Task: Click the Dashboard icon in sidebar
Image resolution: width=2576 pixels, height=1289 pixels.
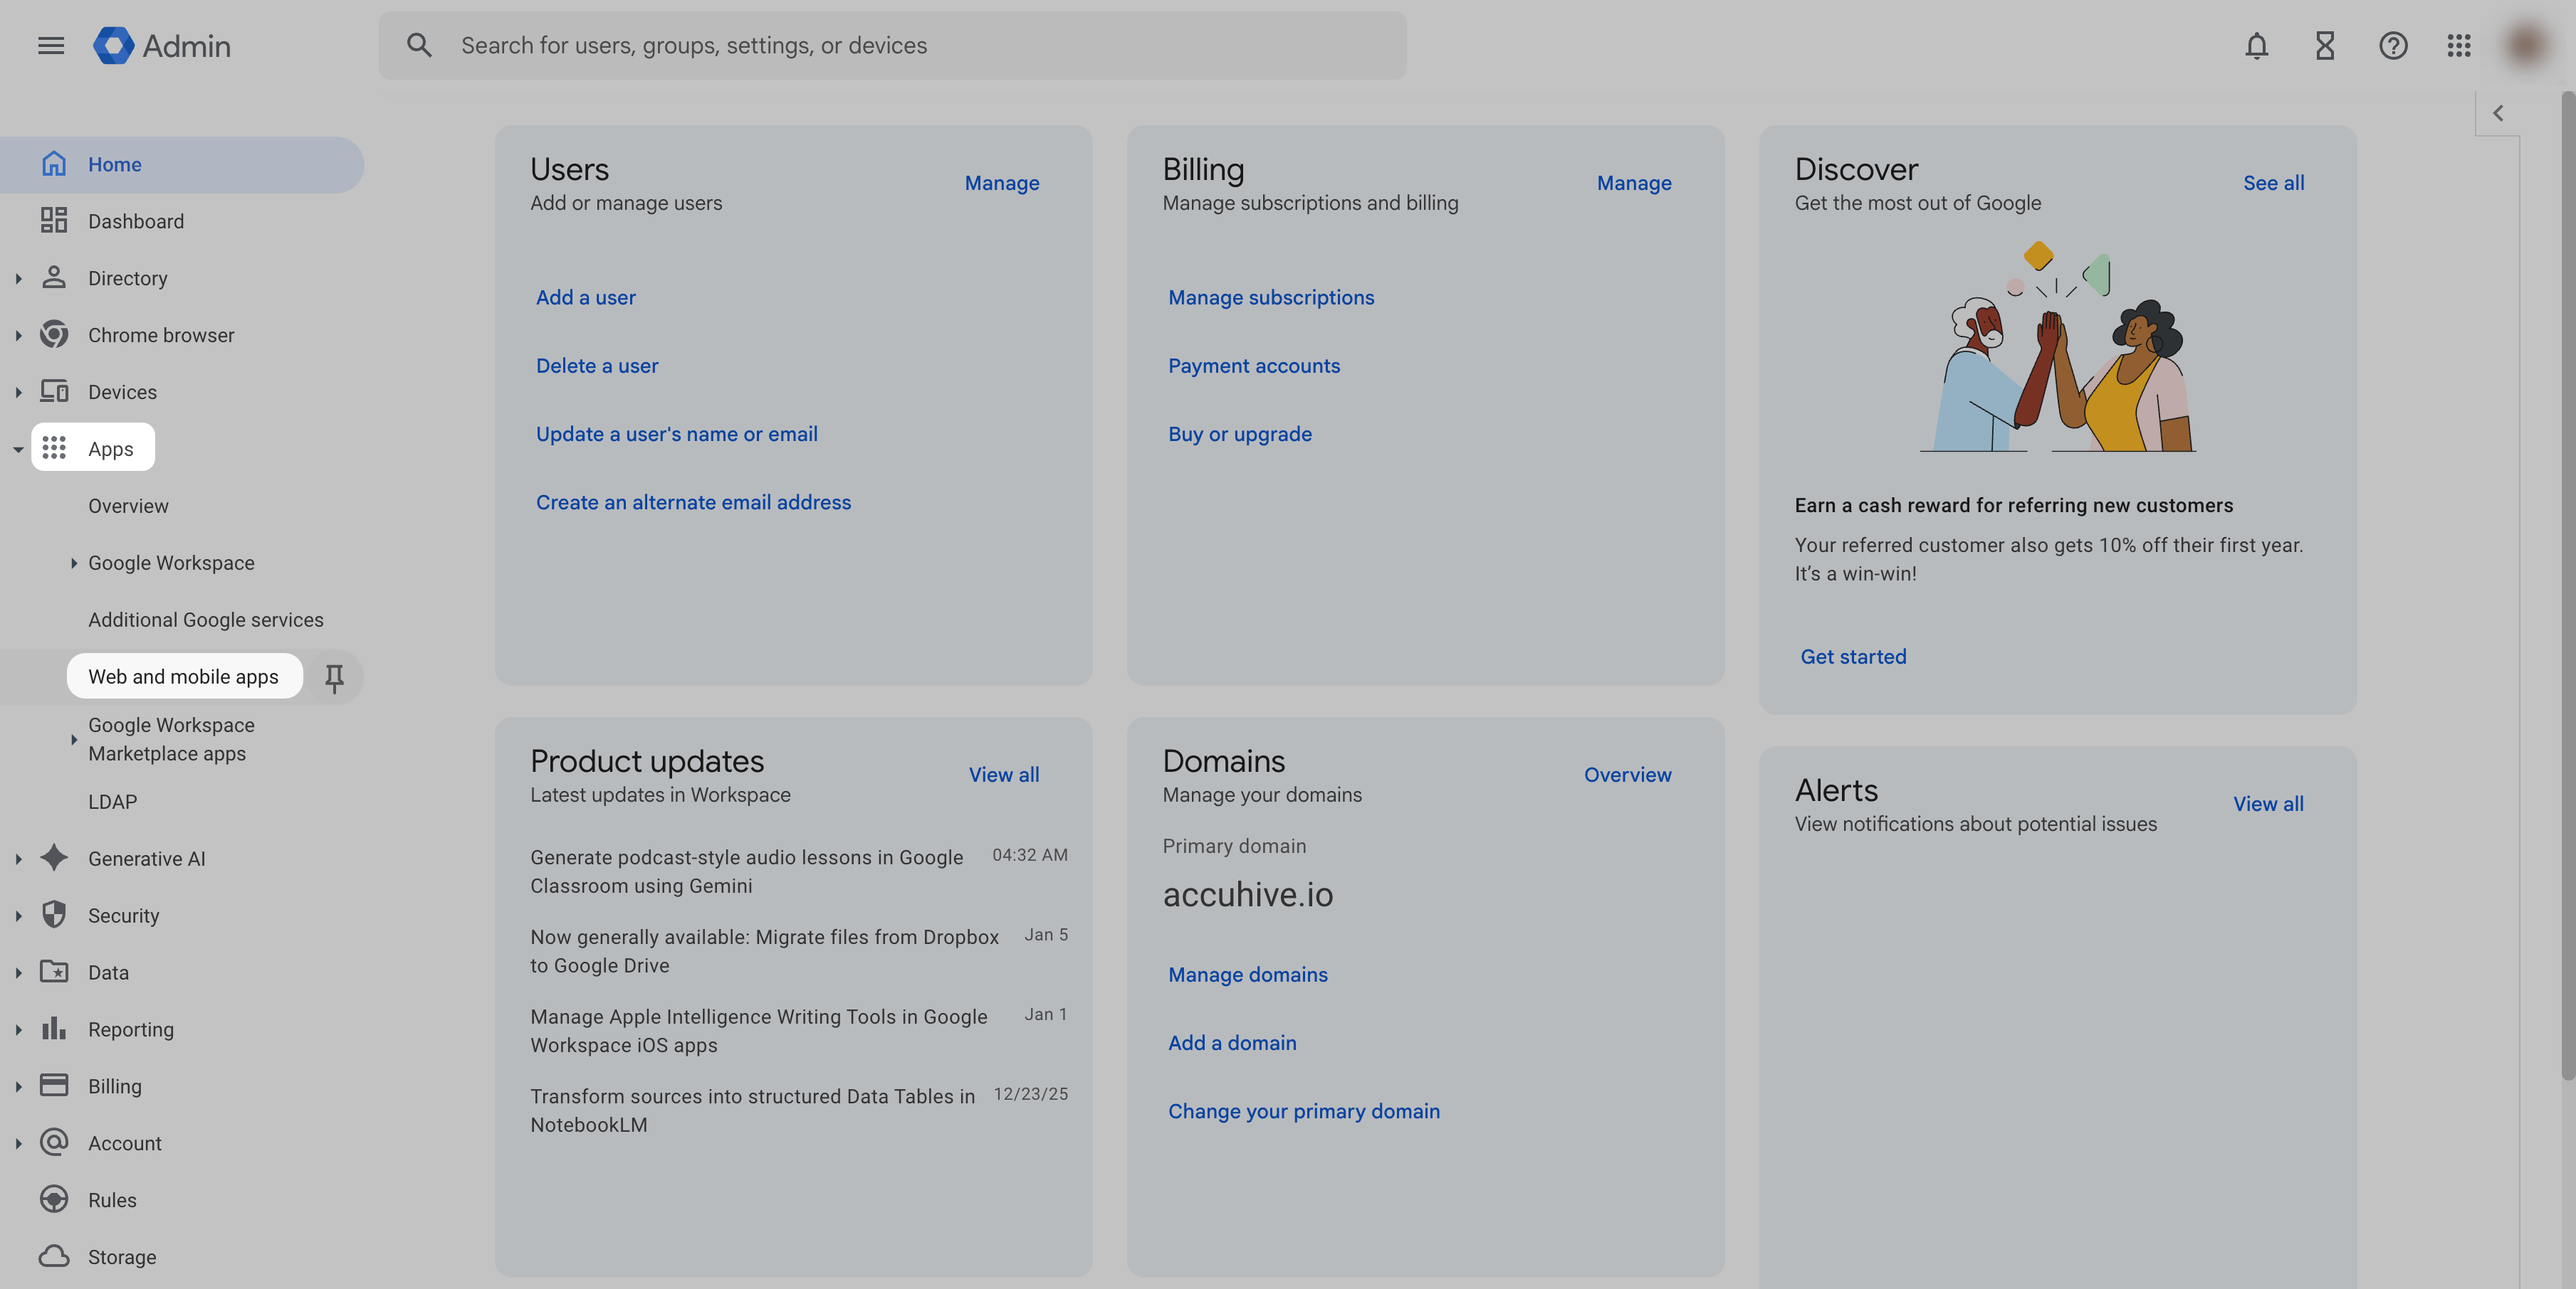Action: tap(54, 221)
